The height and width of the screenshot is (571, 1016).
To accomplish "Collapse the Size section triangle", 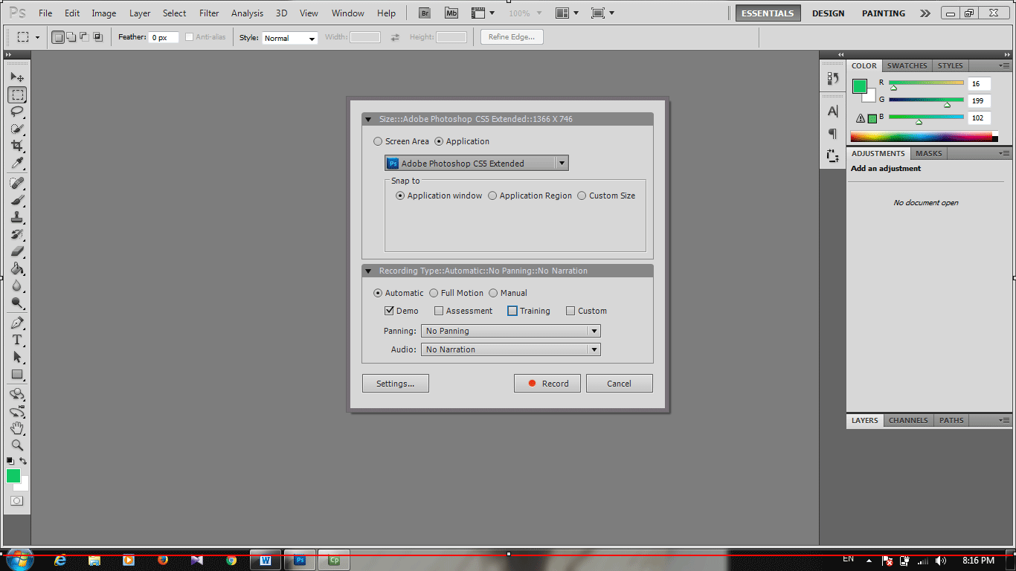I will (368, 119).
